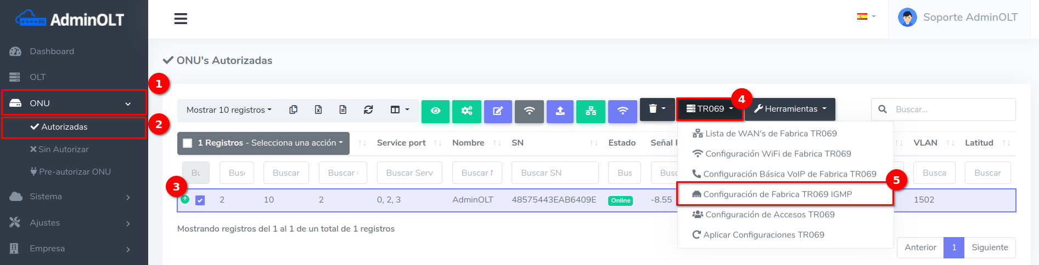
Task: Select Configuración de Fabrica TR069 IGMP
Action: pos(777,194)
